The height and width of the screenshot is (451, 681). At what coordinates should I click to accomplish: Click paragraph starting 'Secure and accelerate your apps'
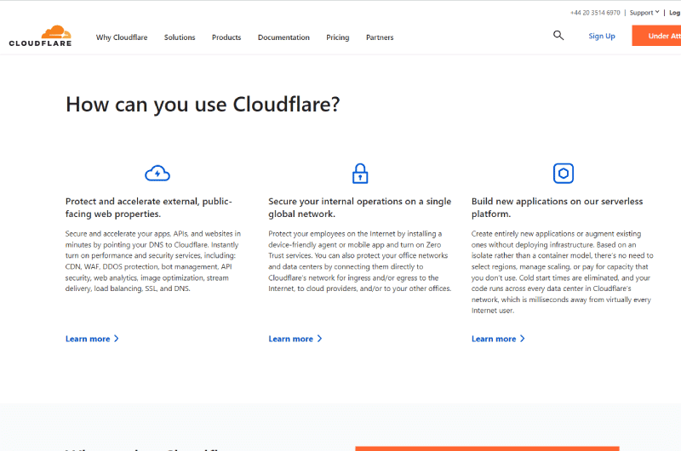[x=153, y=261]
